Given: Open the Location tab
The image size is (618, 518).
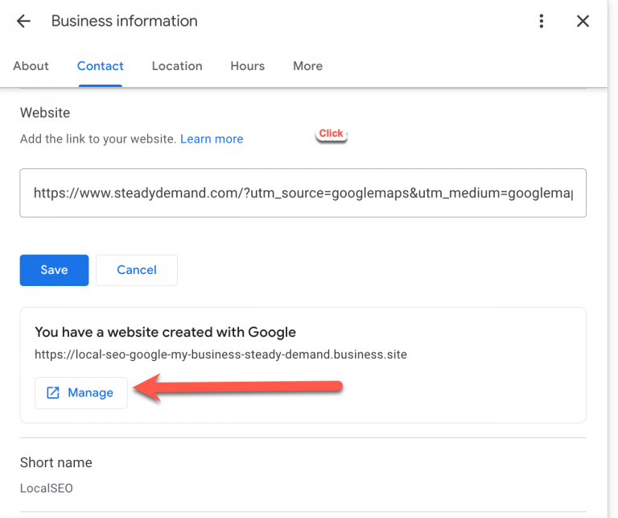Looking at the screenshot, I should [x=177, y=66].
